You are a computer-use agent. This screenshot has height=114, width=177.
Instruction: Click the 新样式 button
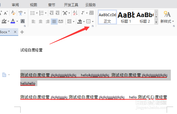tap(167, 17)
